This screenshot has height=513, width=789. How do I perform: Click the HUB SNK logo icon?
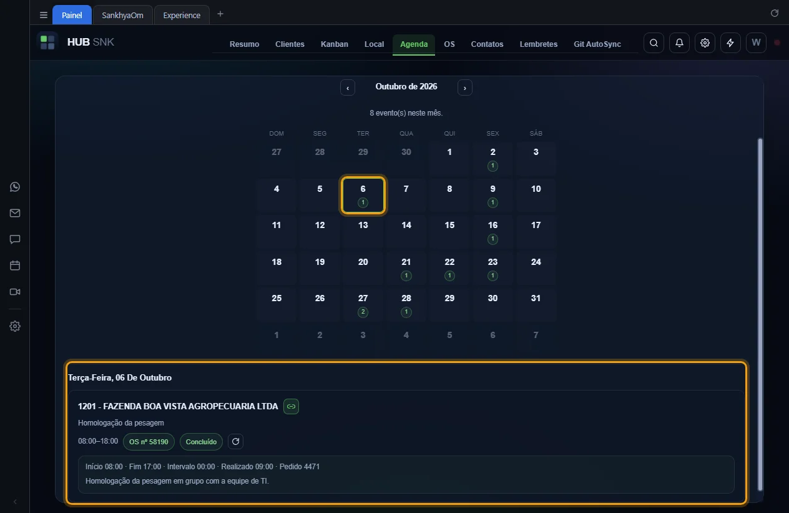click(47, 42)
